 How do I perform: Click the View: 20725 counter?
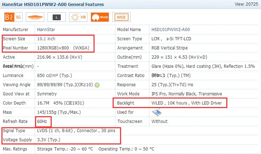pyautogui.click(x=246, y=4)
